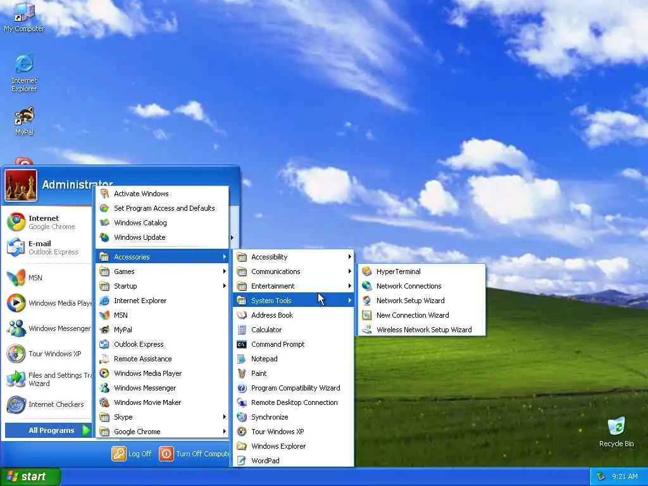648x486 pixels.
Task: Open Windows Explorer from Accessories
Action: point(294,446)
